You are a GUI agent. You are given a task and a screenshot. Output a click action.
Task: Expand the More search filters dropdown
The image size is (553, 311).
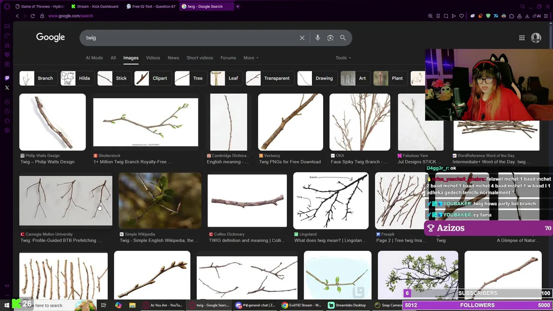[x=251, y=58]
